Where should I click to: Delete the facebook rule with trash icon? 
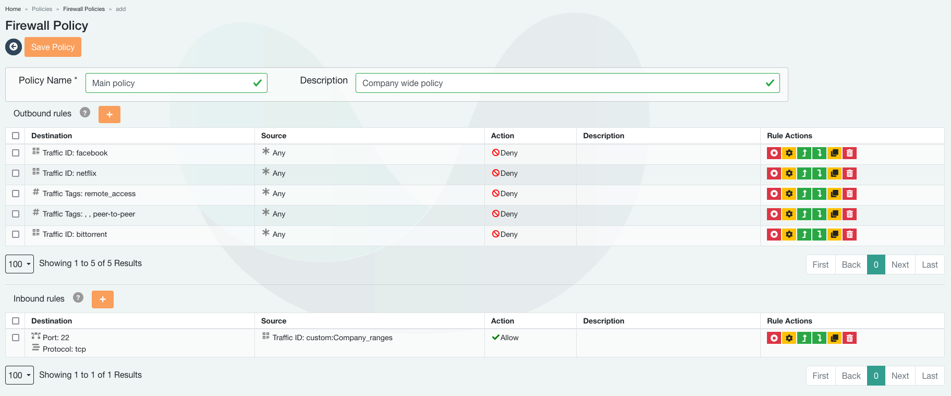pyautogui.click(x=850, y=153)
